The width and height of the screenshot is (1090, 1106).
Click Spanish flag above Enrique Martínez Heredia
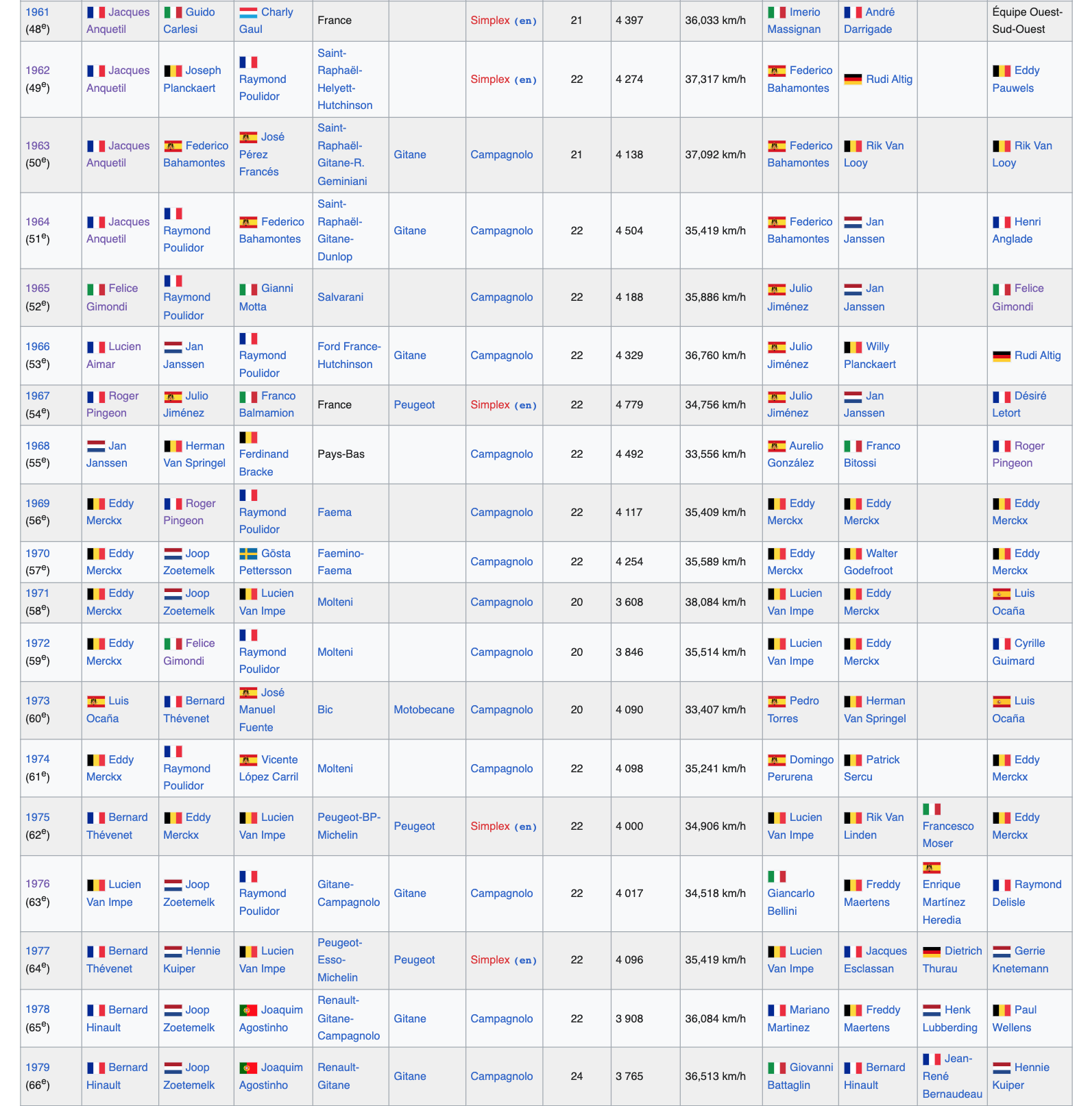932,868
